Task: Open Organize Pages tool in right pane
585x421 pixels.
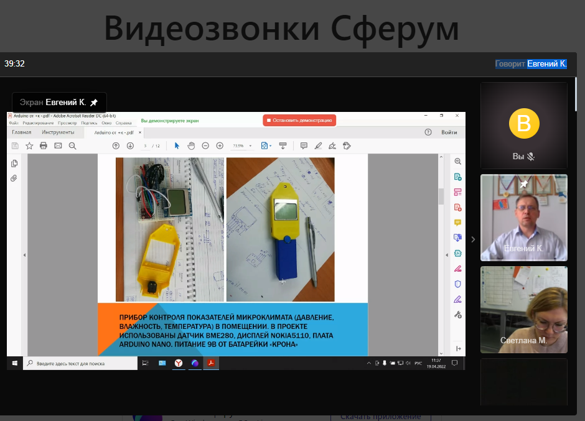Action: pyautogui.click(x=458, y=192)
